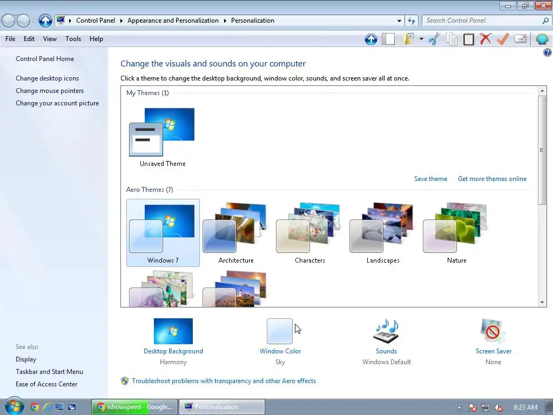Open the Edit menu
Image resolution: width=553 pixels, height=415 pixels.
(29, 39)
